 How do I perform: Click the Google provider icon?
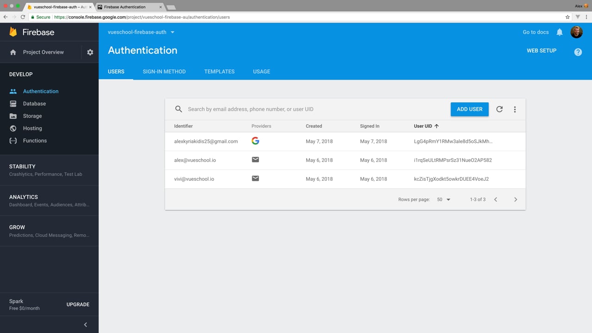coord(255,141)
